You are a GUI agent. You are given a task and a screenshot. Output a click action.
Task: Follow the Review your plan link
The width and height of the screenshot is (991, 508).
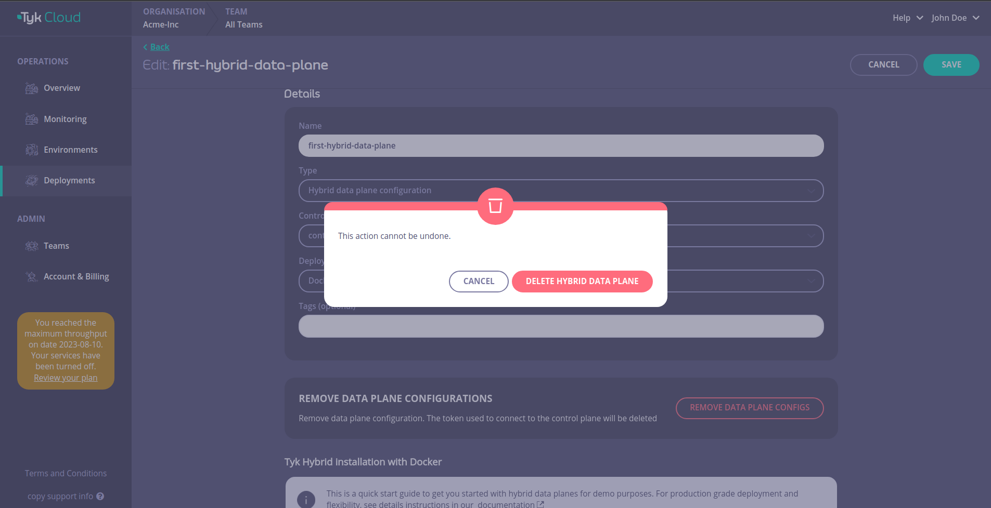click(65, 377)
